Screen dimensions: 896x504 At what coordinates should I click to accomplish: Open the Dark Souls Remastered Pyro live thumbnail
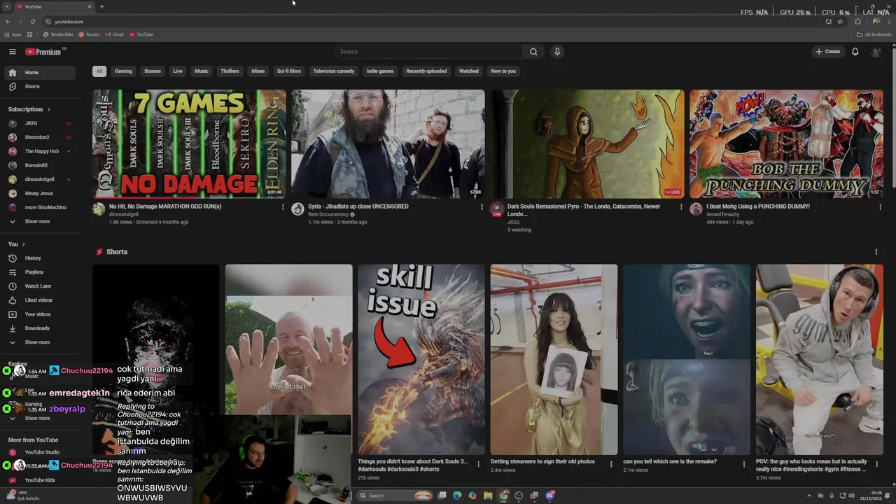tap(587, 143)
